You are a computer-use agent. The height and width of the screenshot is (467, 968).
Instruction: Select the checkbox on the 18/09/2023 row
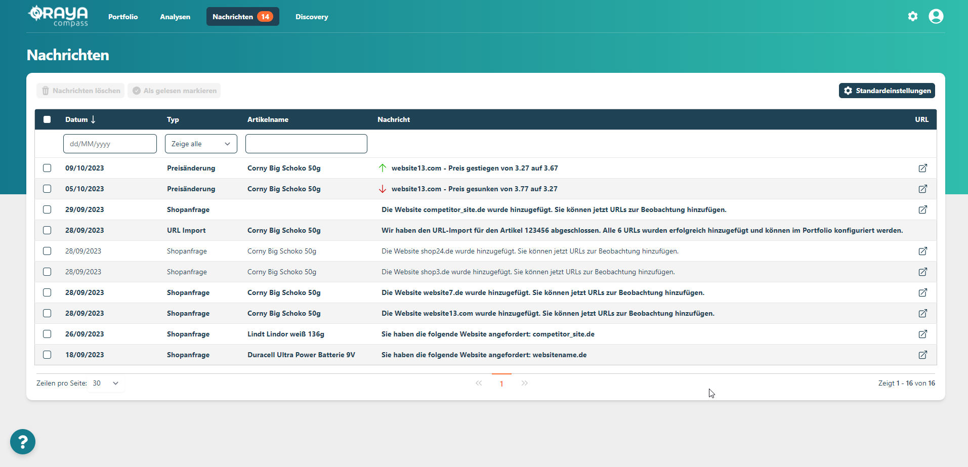(x=47, y=355)
